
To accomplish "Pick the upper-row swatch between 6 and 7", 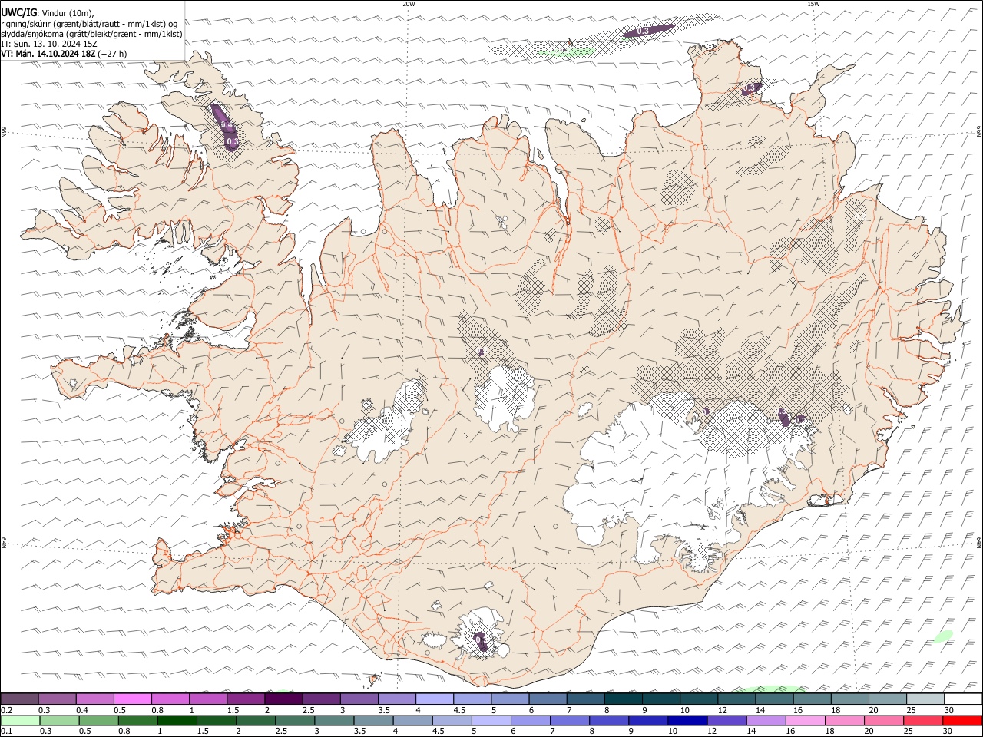I will pyautogui.click(x=548, y=699).
